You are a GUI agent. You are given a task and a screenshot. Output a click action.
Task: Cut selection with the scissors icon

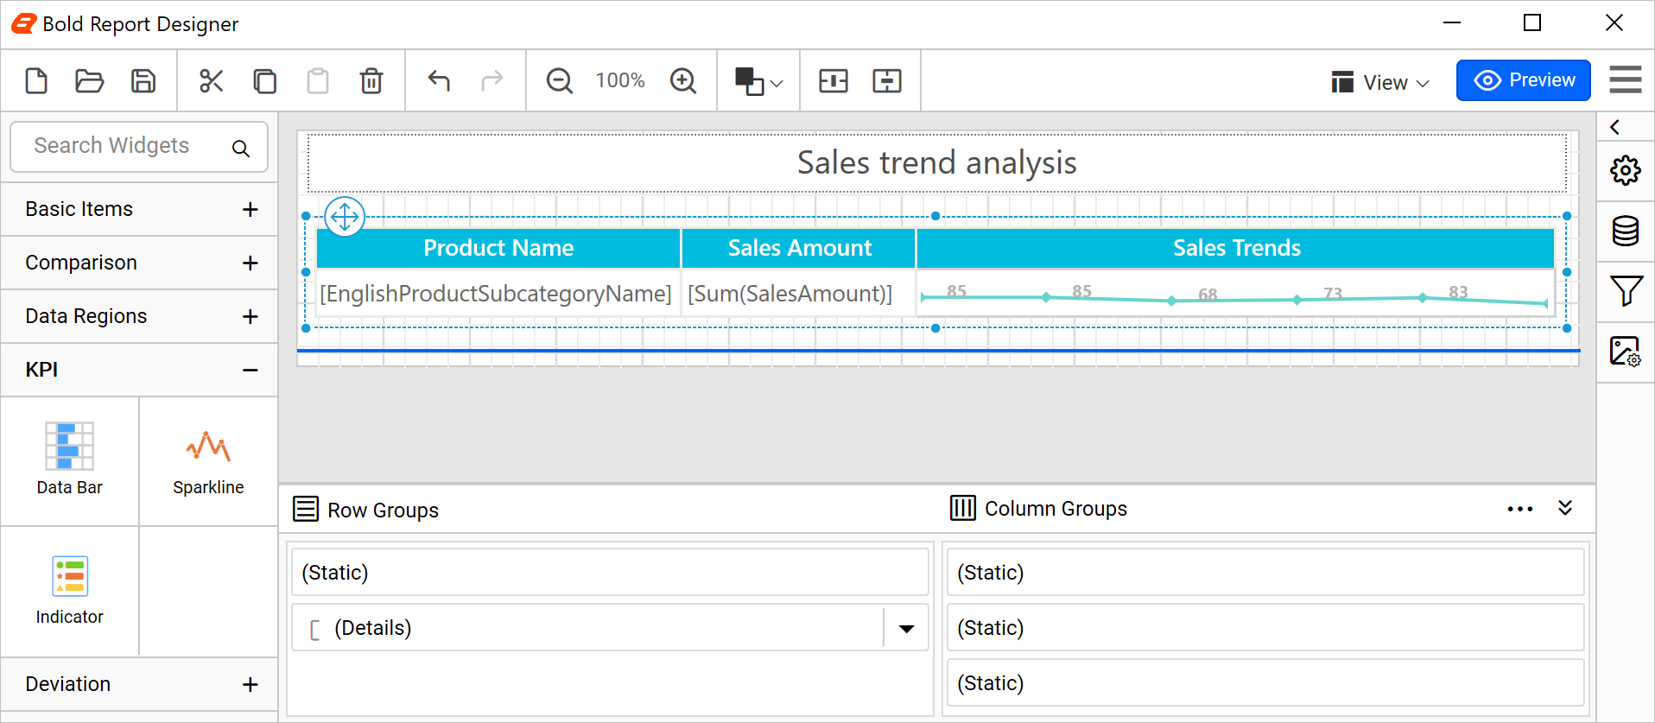211,81
